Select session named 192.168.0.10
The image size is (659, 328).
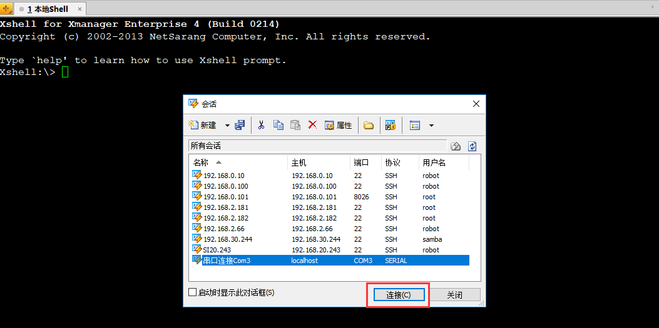(223, 176)
